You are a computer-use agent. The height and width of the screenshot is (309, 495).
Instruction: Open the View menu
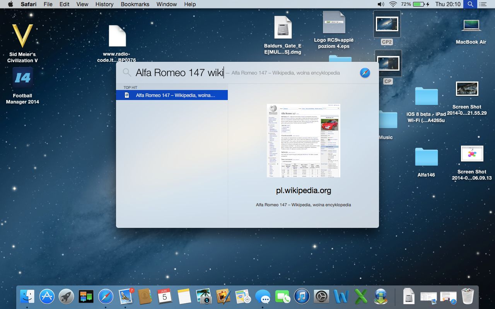[82, 4]
